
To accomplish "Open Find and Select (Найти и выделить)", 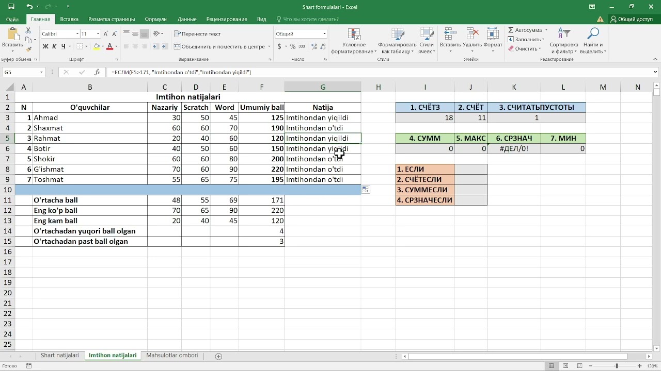I will tap(593, 41).
